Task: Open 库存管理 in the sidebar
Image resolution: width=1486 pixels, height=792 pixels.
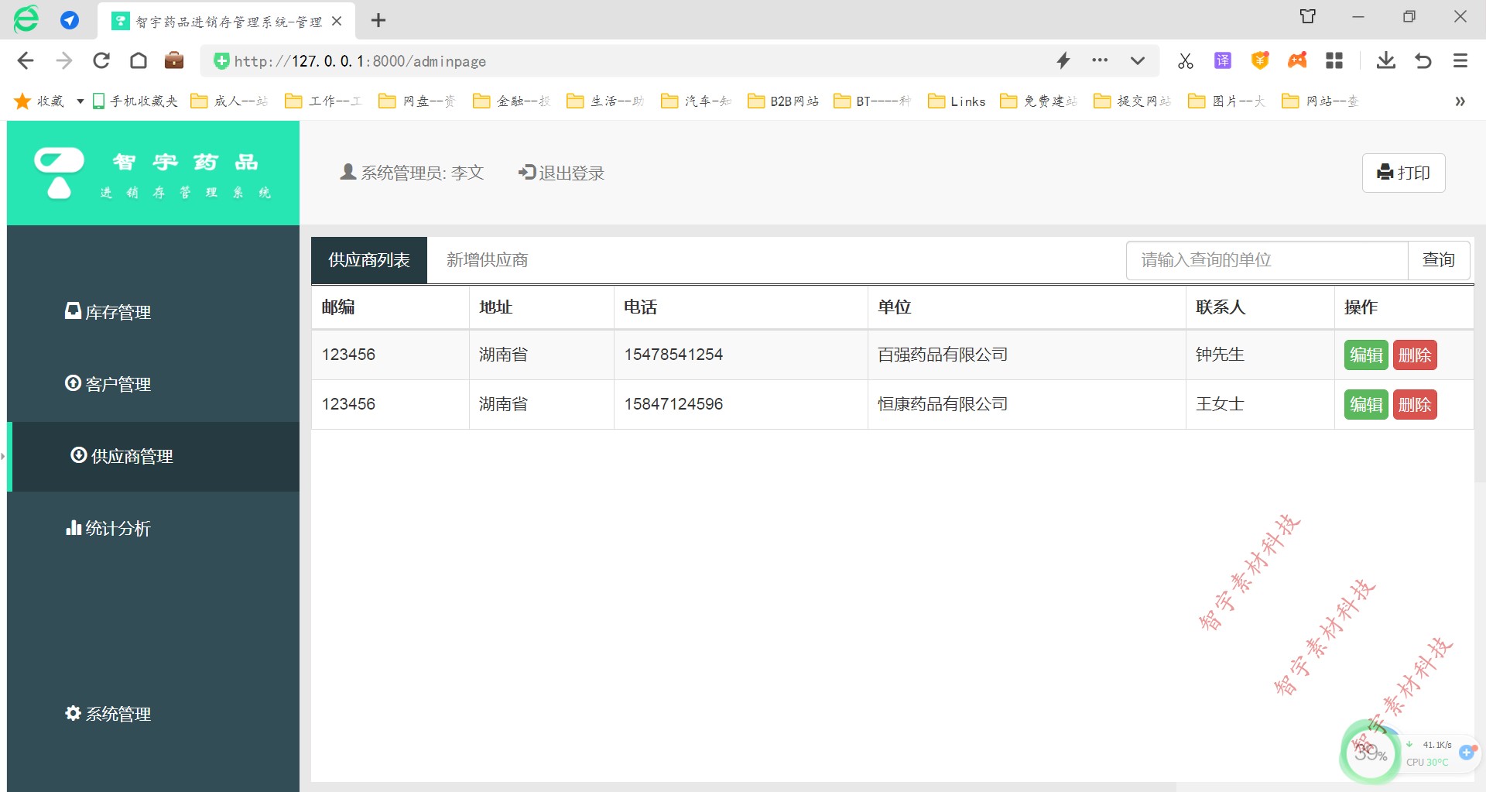Action: (x=108, y=311)
